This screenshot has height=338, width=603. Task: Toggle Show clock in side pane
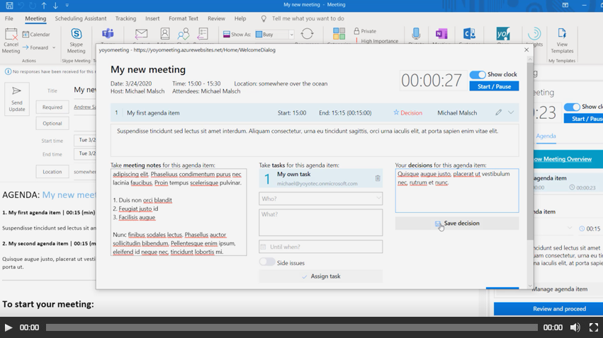pos(571,107)
